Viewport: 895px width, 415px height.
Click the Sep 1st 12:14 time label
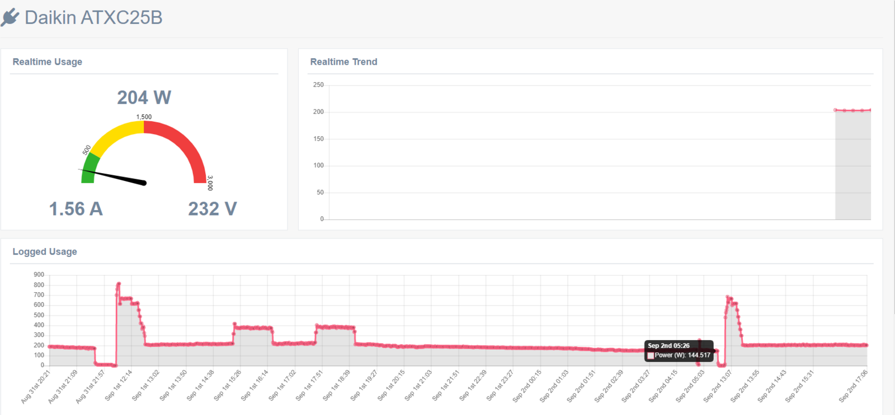tap(119, 384)
